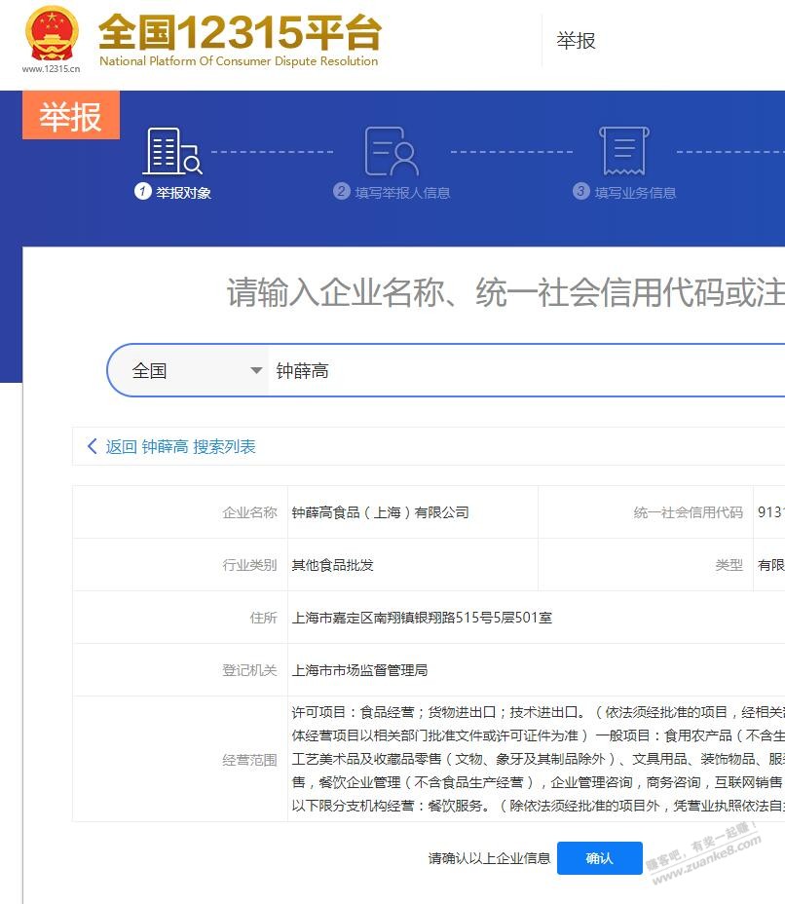Click the step 1 building search icon

[x=171, y=151]
